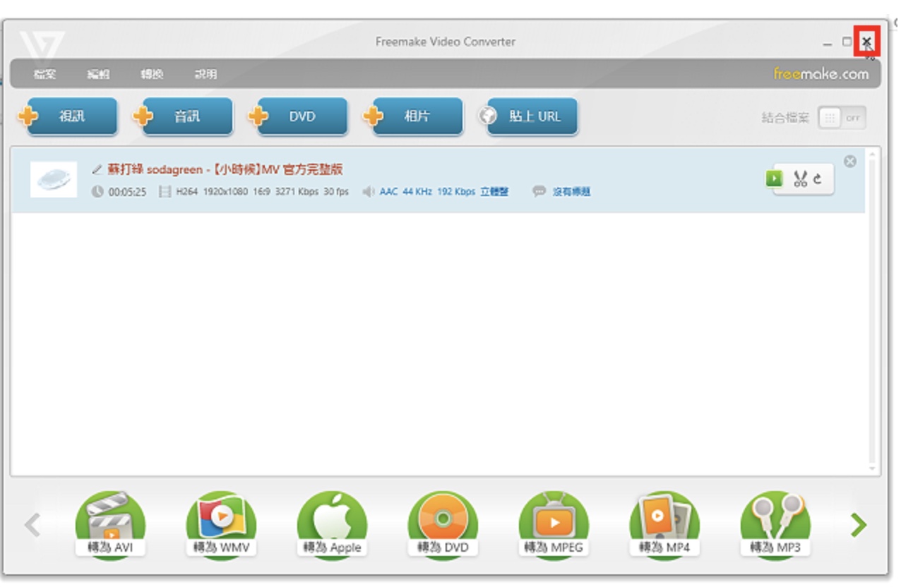The width and height of the screenshot is (901, 587).
Task: Open the 檔案 (File) menu
Action: [x=45, y=74]
